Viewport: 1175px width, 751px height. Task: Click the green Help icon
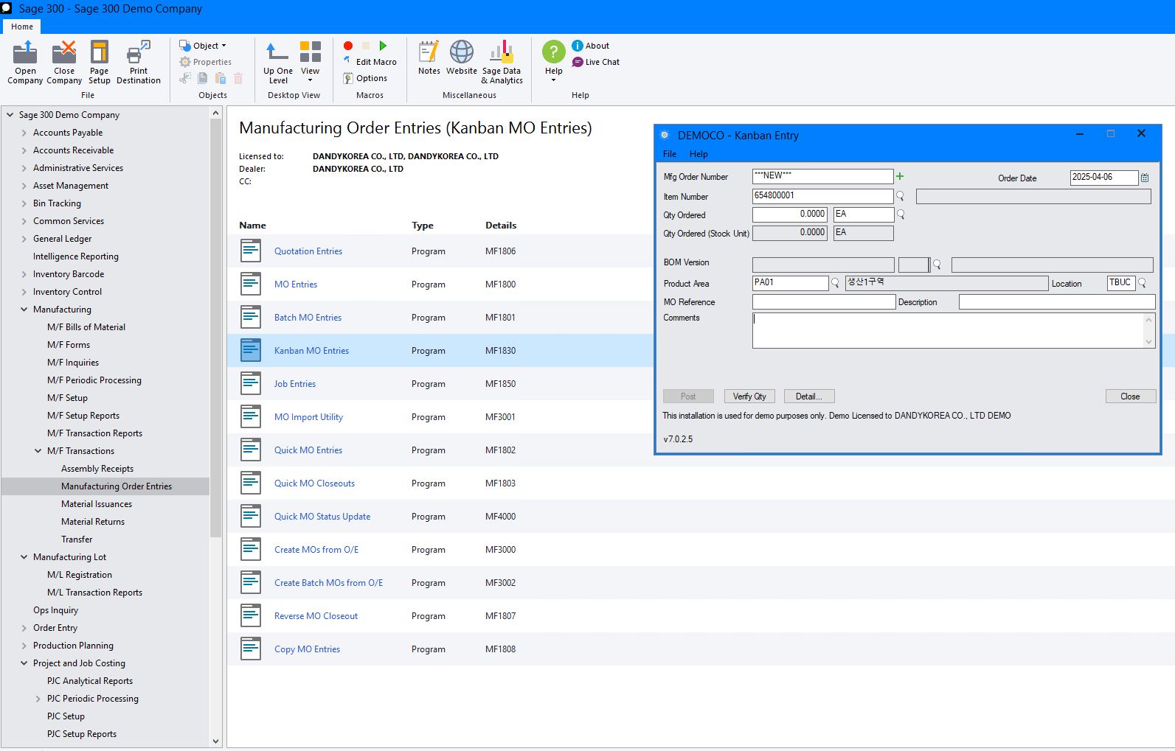[554, 52]
